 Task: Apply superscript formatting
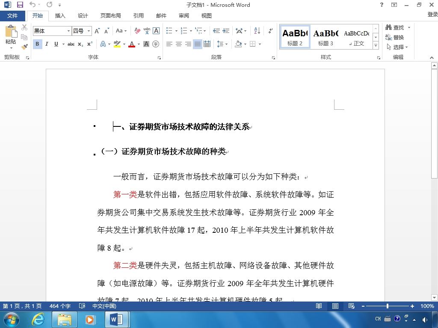(90, 44)
